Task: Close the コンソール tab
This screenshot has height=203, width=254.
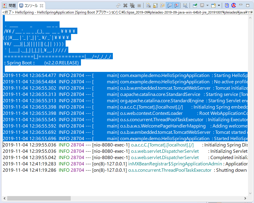Action: click(x=42, y=6)
